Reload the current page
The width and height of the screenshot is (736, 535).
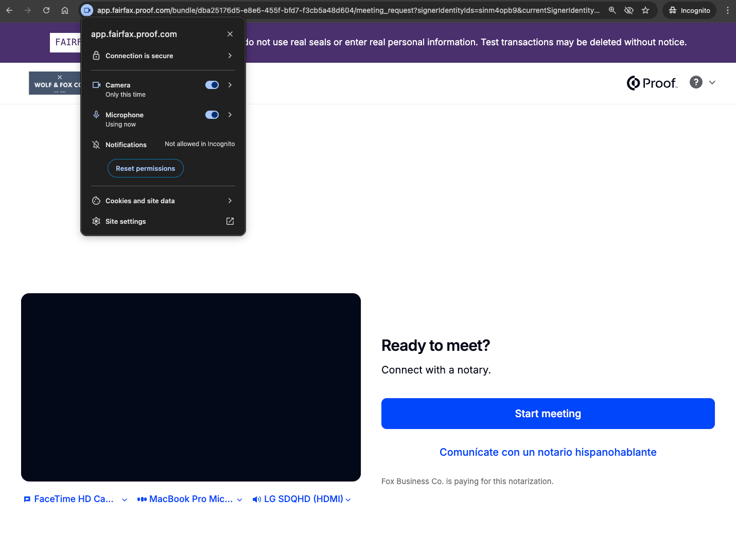pos(46,10)
